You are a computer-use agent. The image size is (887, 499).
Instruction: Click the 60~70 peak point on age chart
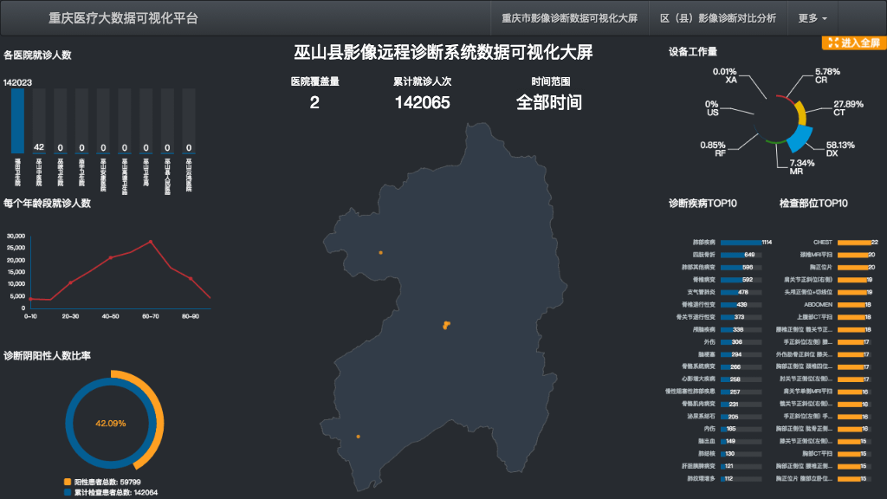tap(151, 242)
